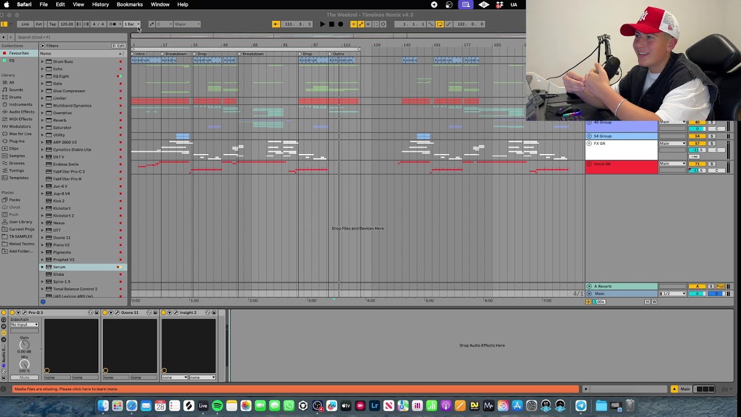Open the Major scale dropdown
Viewport: 741px width, 417px height.
coord(187,24)
